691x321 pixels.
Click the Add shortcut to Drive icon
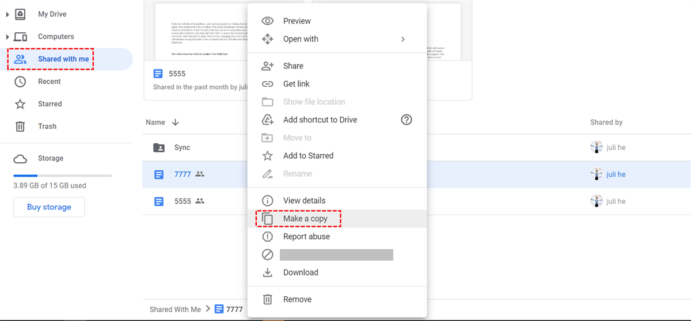[267, 120]
